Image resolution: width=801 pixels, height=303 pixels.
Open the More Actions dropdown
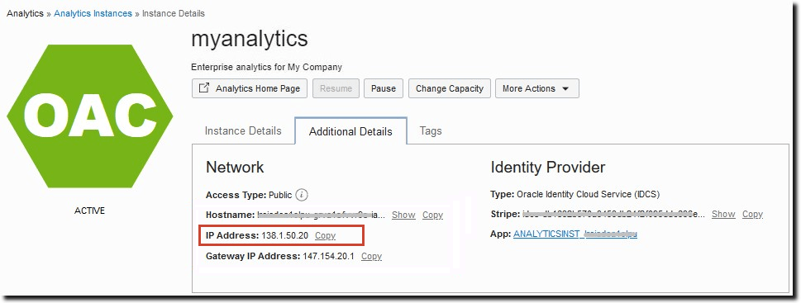537,88
